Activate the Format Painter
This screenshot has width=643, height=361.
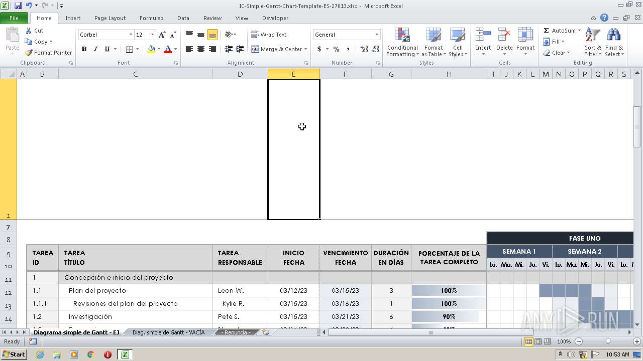click(48, 53)
